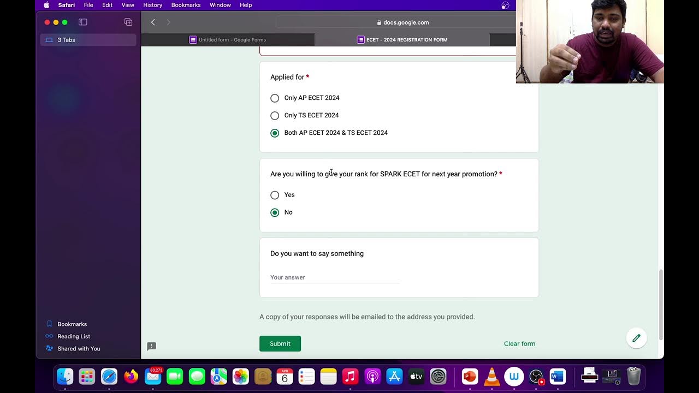Open Music app in dock
The height and width of the screenshot is (393, 699).
click(351, 376)
